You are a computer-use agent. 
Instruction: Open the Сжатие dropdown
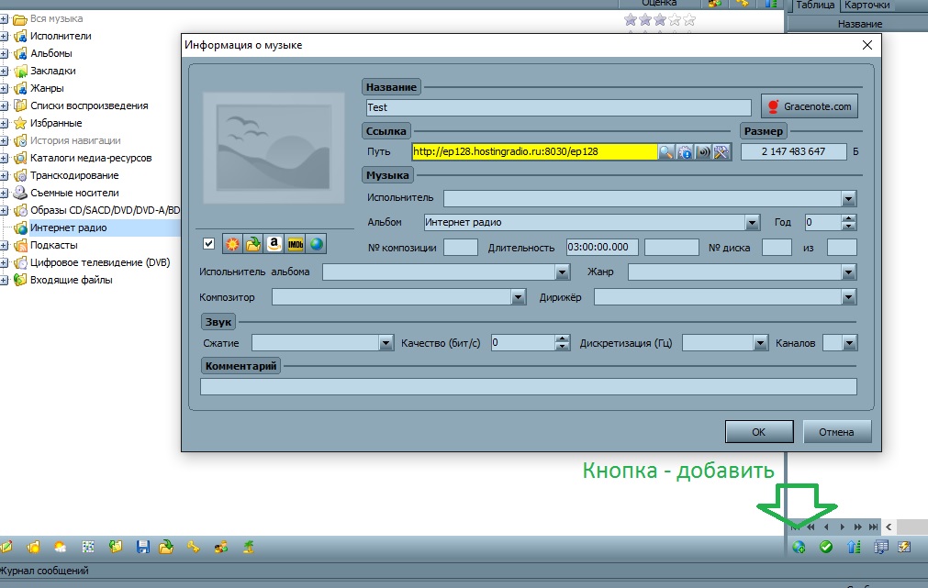point(386,343)
